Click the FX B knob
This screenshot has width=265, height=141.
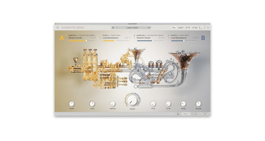pos(168,103)
